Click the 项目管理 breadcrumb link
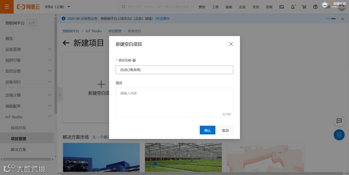Image resolution: width=349 pixels, height=175 pixels. click(115, 31)
